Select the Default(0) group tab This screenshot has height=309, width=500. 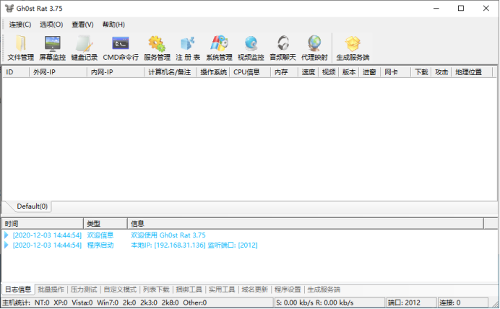(x=32, y=206)
